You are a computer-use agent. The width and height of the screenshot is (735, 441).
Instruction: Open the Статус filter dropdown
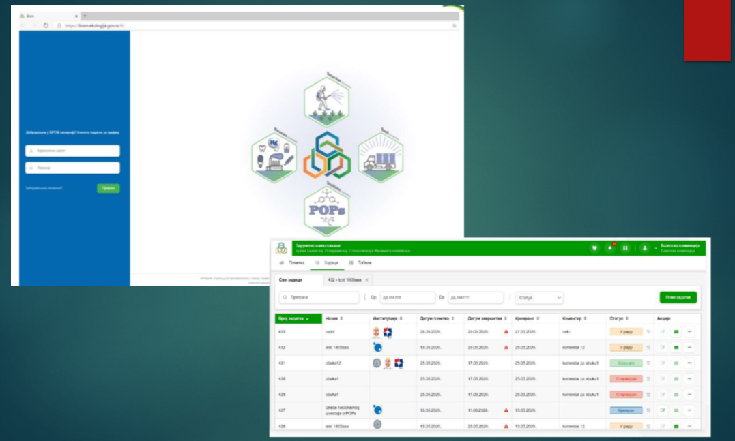(x=540, y=298)
